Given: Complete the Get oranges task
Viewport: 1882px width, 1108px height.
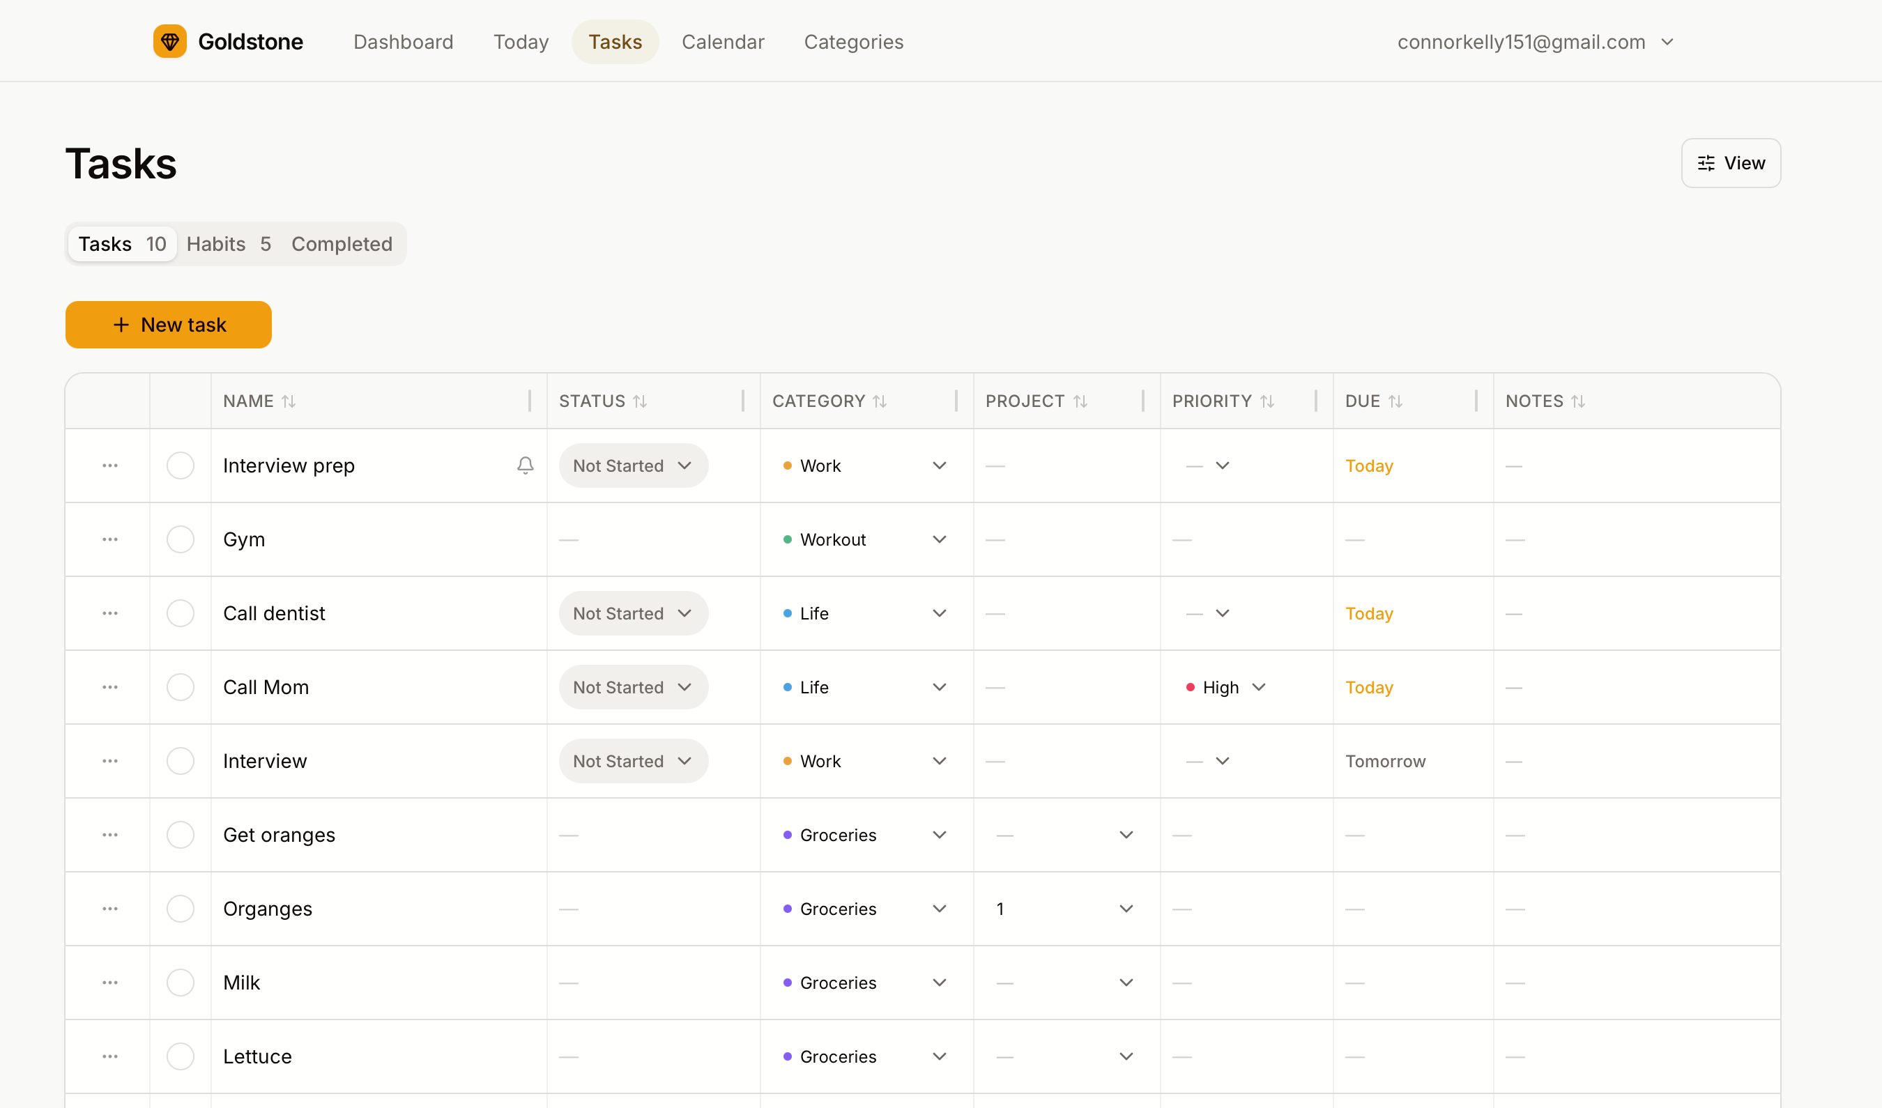Looking at the screenshot, I should pyautogui.click(x=180, y=835).
